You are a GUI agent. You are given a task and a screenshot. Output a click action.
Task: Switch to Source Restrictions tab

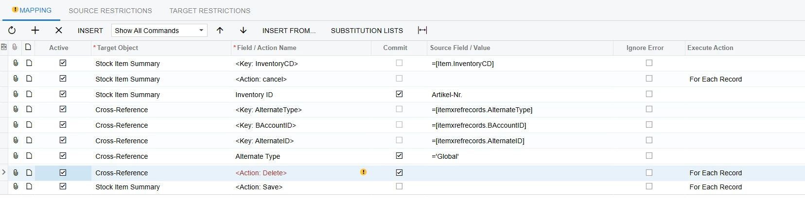pyautogui.click(x=110, y=11)
